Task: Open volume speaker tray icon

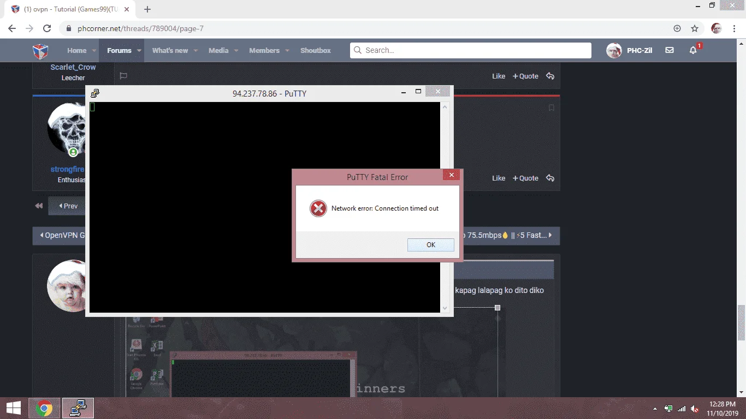Action: click(x=695, y=409)
